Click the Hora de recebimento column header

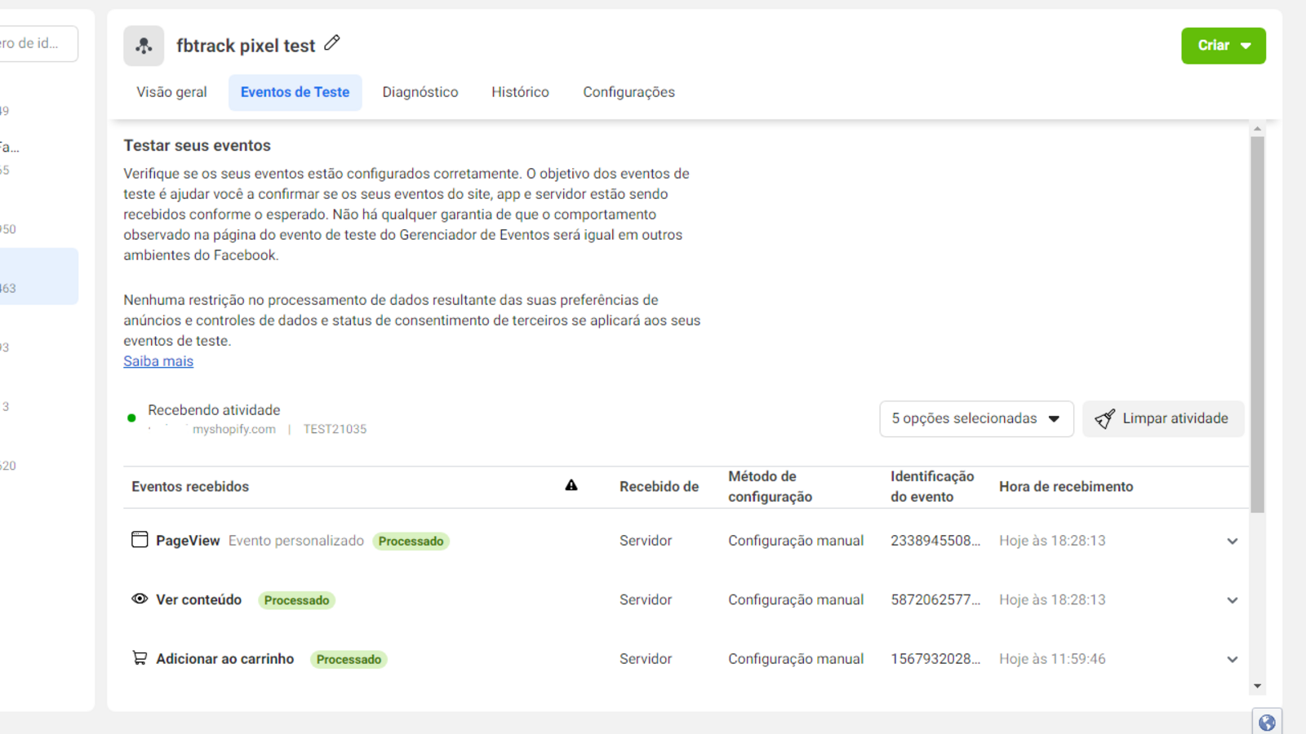pyautogui.click(x=1066, y=486)
